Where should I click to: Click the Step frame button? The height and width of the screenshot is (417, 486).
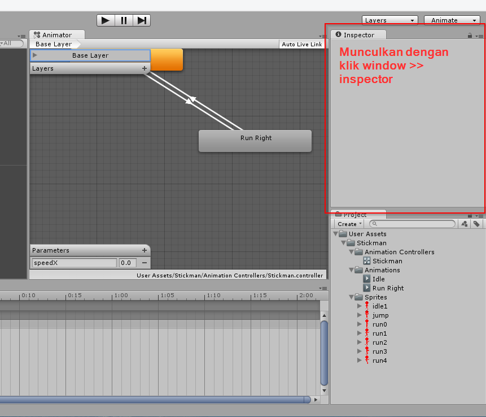coord(142,20)
